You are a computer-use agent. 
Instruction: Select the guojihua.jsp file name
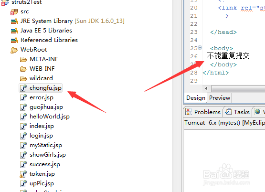point(46,107)
